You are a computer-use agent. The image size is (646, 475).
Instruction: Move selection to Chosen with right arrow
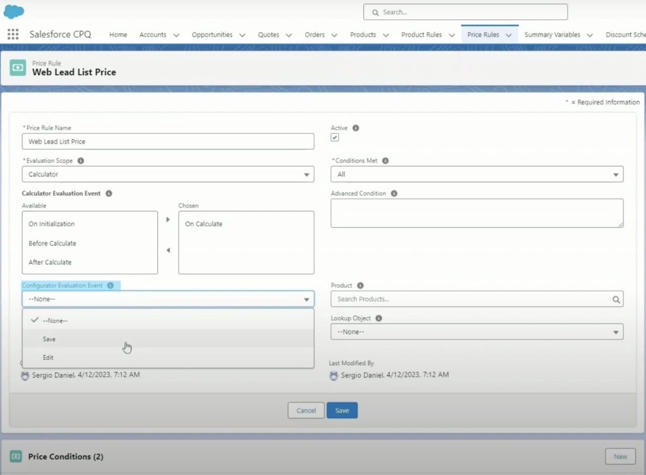[168, 220]
